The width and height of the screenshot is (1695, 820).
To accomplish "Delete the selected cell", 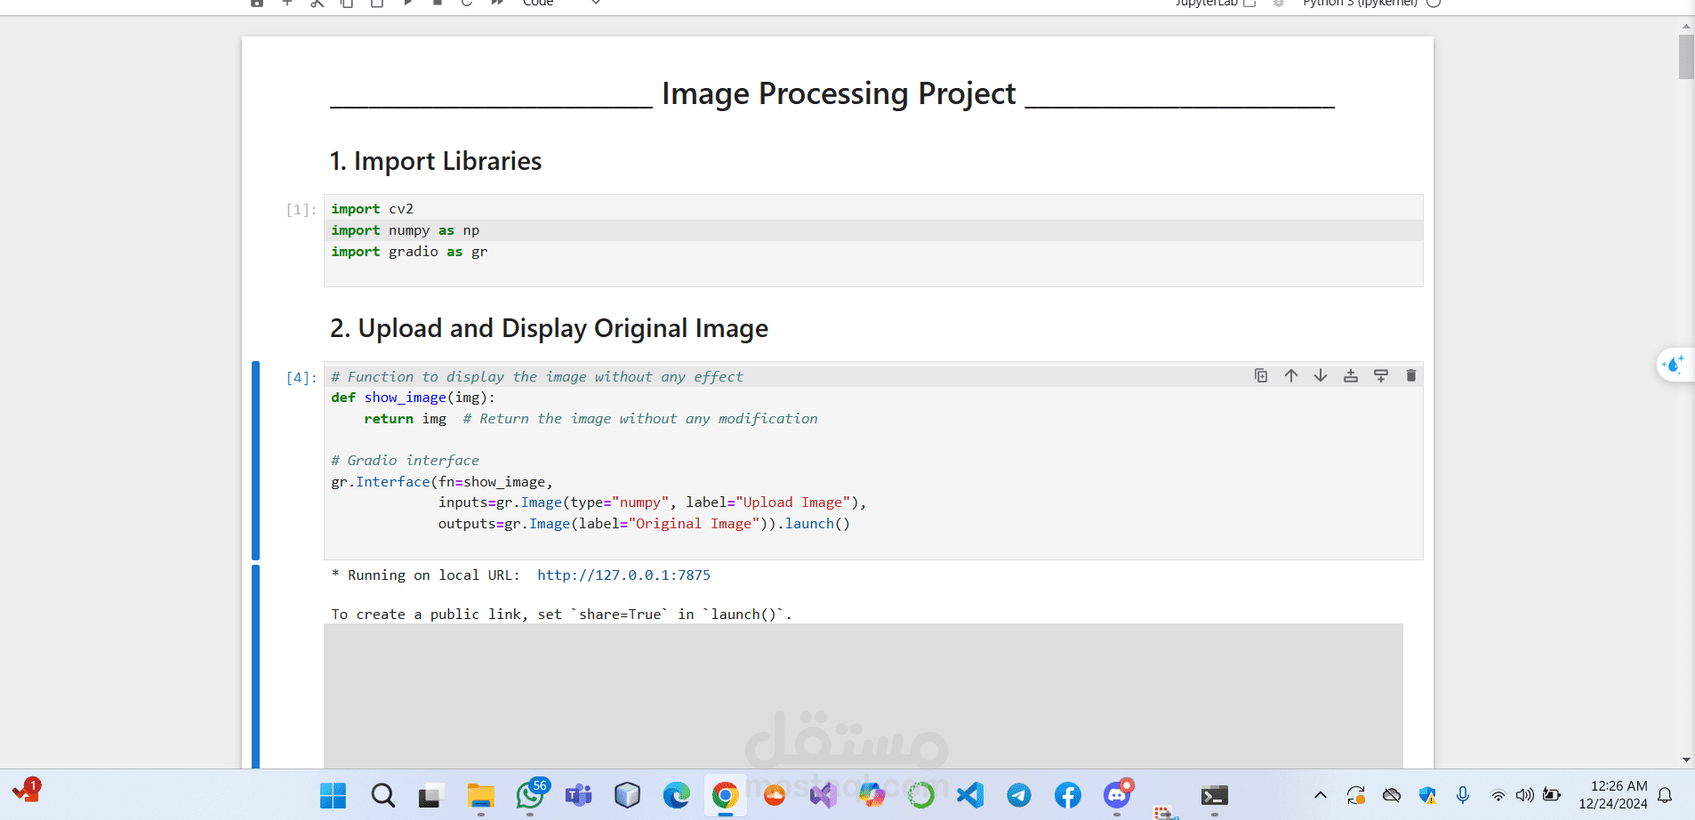I will click(1411, 375).
